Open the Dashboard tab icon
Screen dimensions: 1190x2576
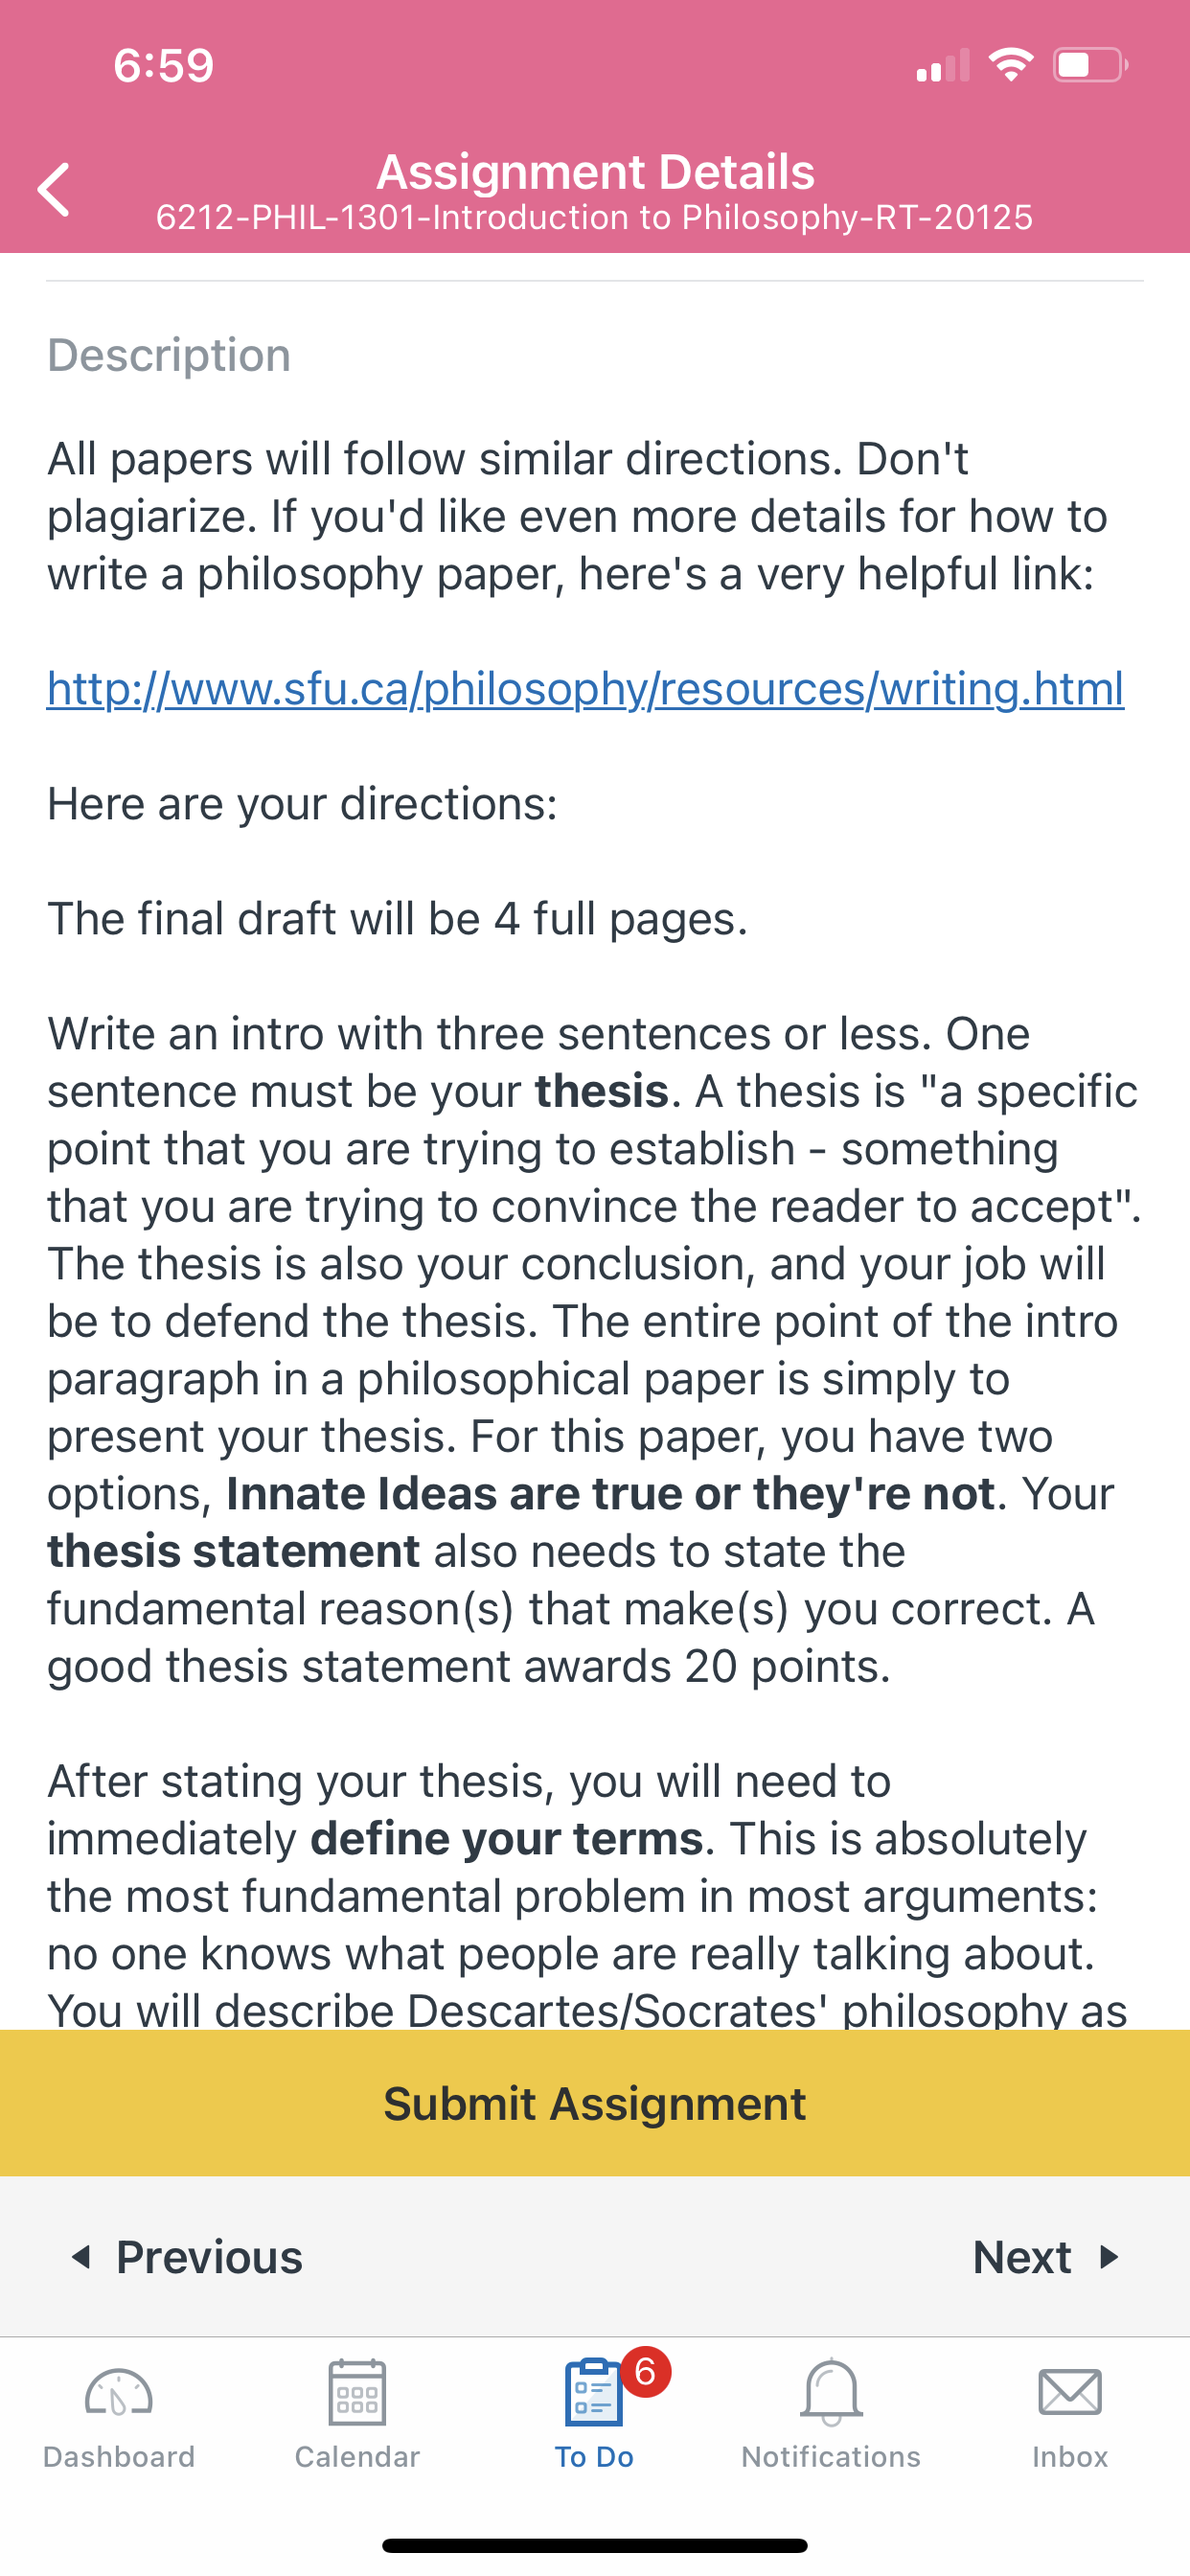119,2394
